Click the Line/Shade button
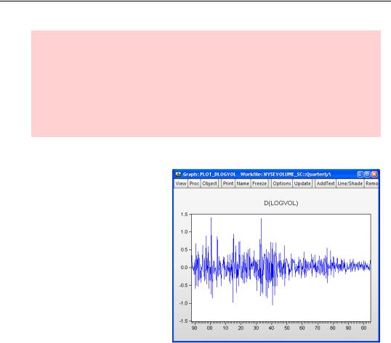The height and width of the screenshot is (343, 391). pos(350,183)
